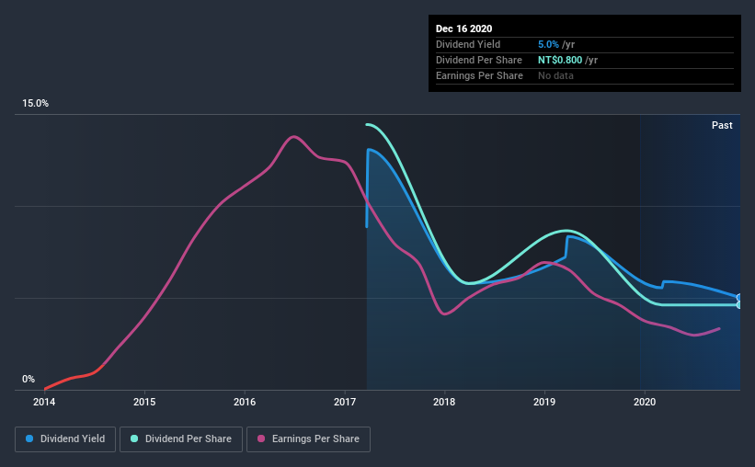The height and width of the screenshot is (467, 755).
Task: Click the 15.0% y-axis label
Action: [35, 104]
